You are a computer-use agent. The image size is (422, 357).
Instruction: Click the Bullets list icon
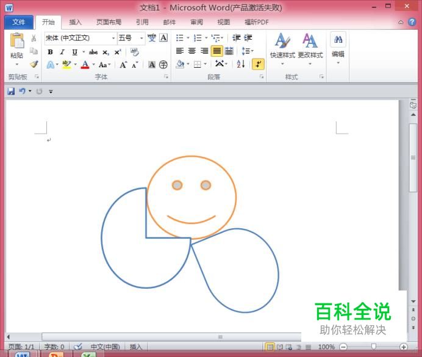coord(180,38)
